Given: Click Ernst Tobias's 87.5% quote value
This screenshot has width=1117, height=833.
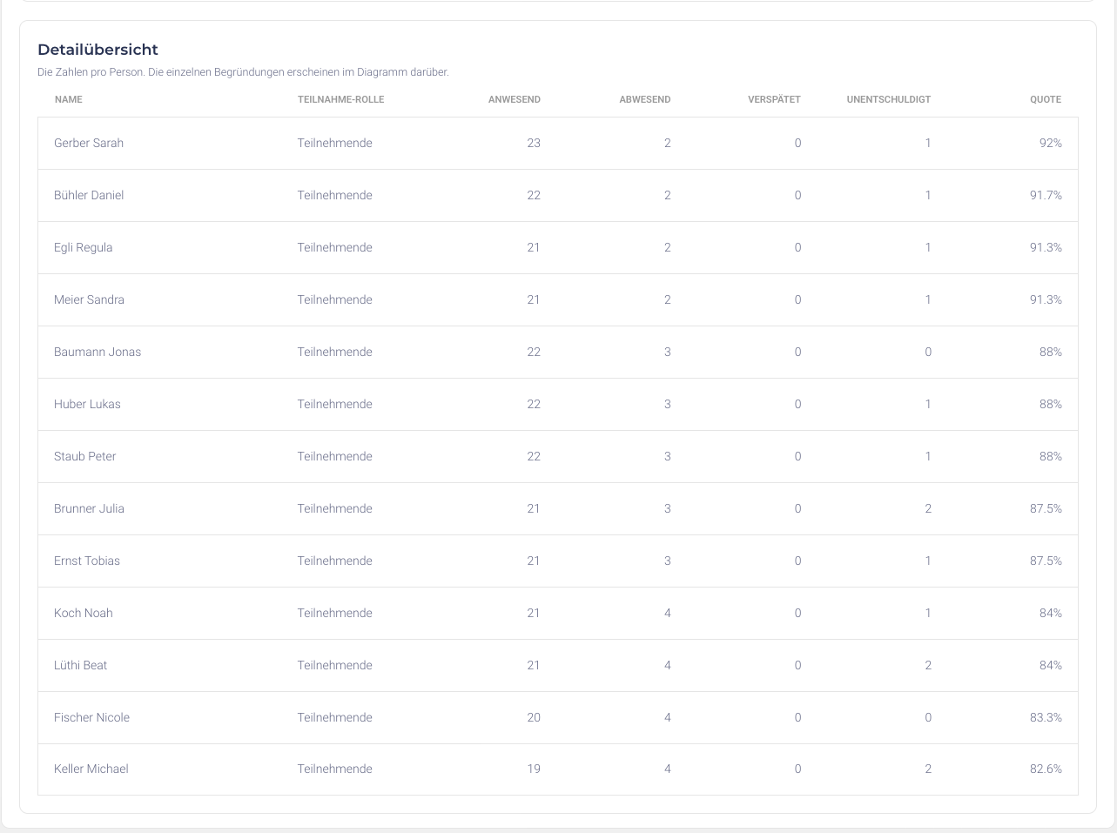Looking at the screenshot, I should pos(1046,561).
